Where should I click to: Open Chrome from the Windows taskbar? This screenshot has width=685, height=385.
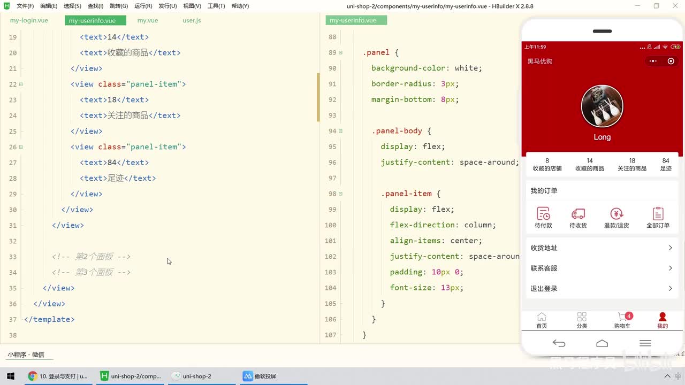pyautogui.click(x=58, y=376)
